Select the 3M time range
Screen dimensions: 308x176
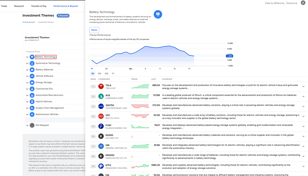pyautogui.click(x=99, y=74)
